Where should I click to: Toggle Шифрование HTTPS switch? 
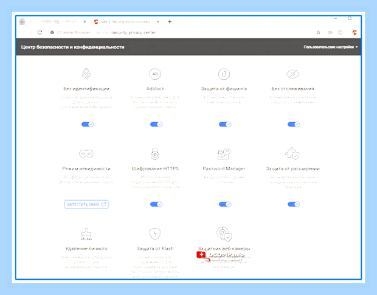tap(156, 204)
